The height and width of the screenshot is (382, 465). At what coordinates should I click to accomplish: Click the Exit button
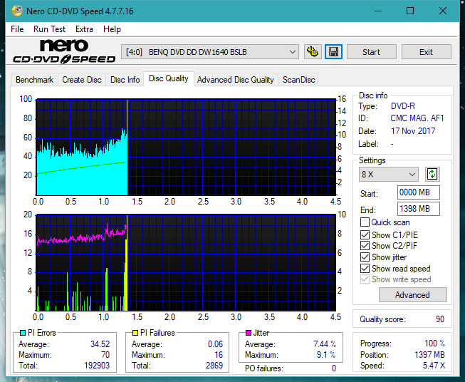pyautogui.click(x=426, y=52)
